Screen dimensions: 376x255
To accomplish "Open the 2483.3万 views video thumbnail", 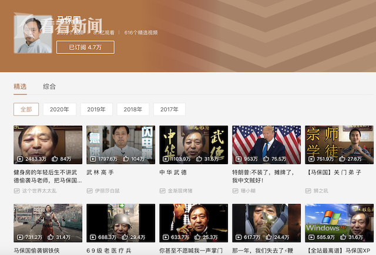I will point(48,145).
